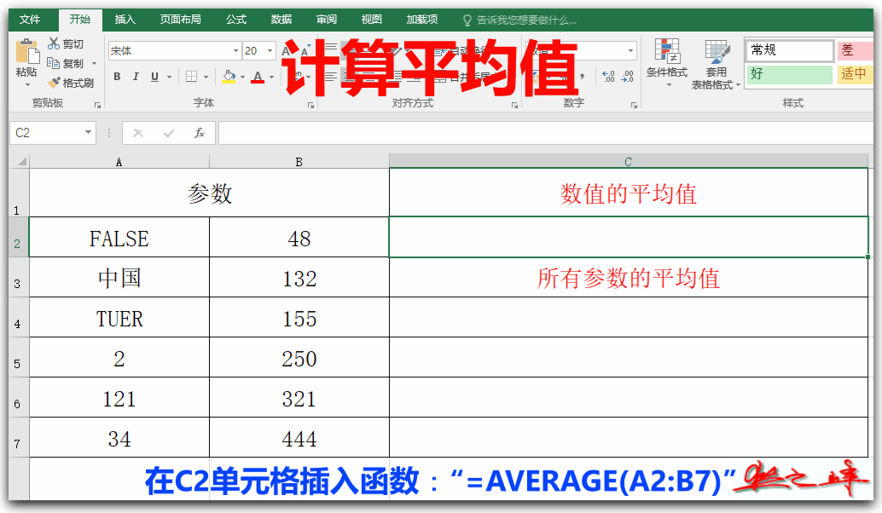
Task: Click the formula bar Cancel X icon
Action: (x=138, y=133)
